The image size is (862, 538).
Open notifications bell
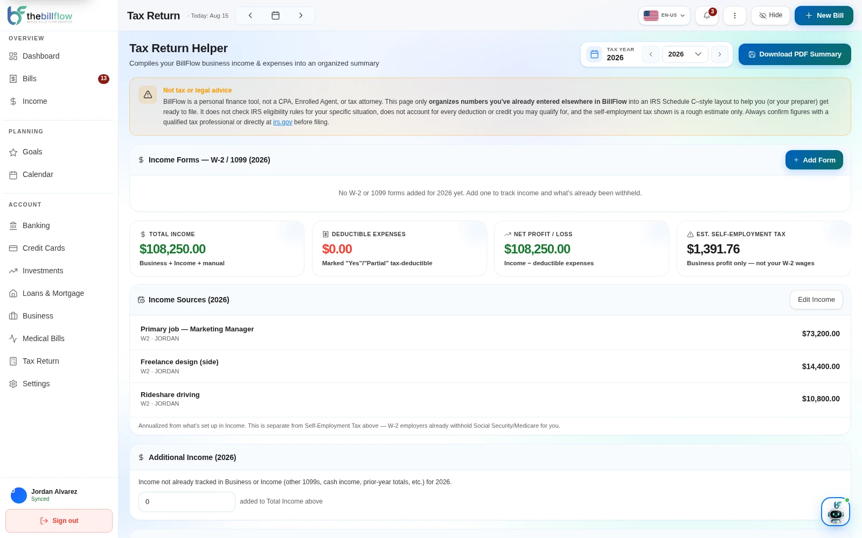point(707,16)
